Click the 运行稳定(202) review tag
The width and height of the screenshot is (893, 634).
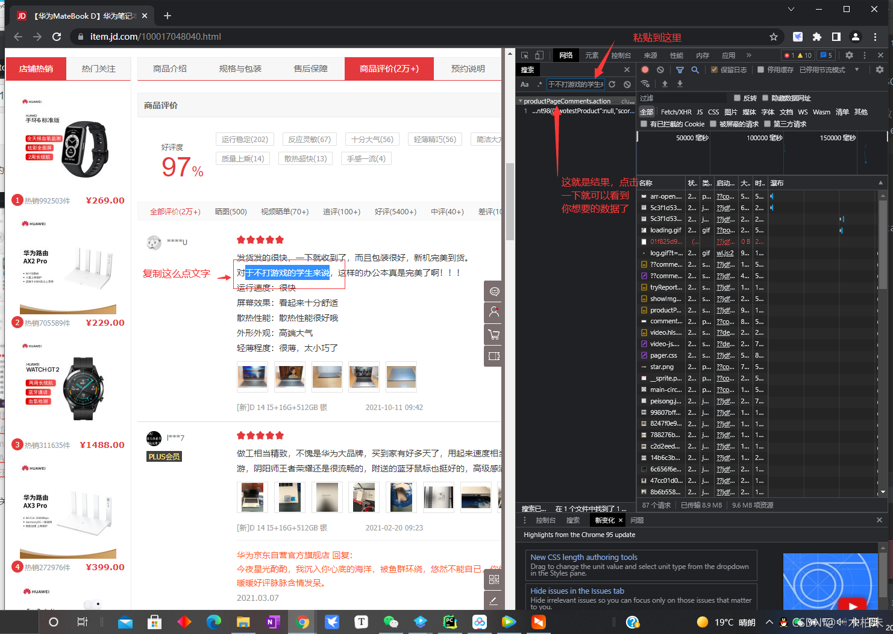click(x=245, y=139)
